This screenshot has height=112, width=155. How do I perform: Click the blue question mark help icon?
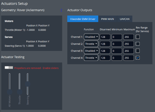pyautogui.click(x=61, y=10)
